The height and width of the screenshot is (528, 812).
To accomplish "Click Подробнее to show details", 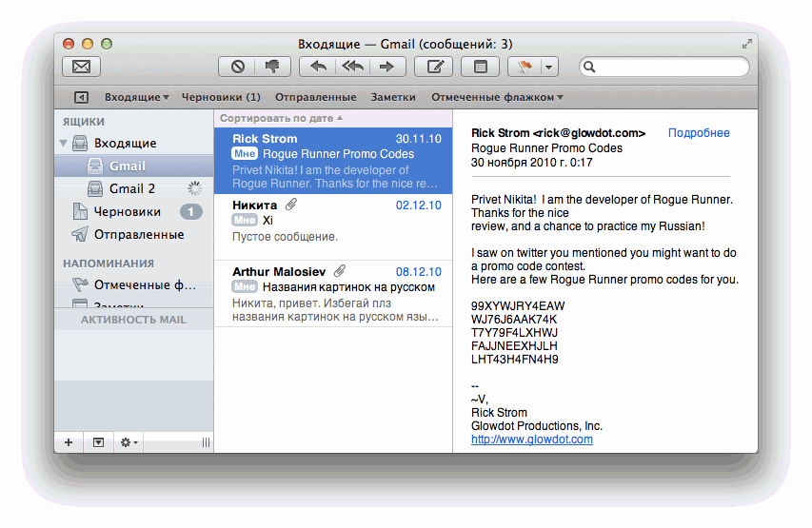I will pyautogui.click(x=699, y=133).
